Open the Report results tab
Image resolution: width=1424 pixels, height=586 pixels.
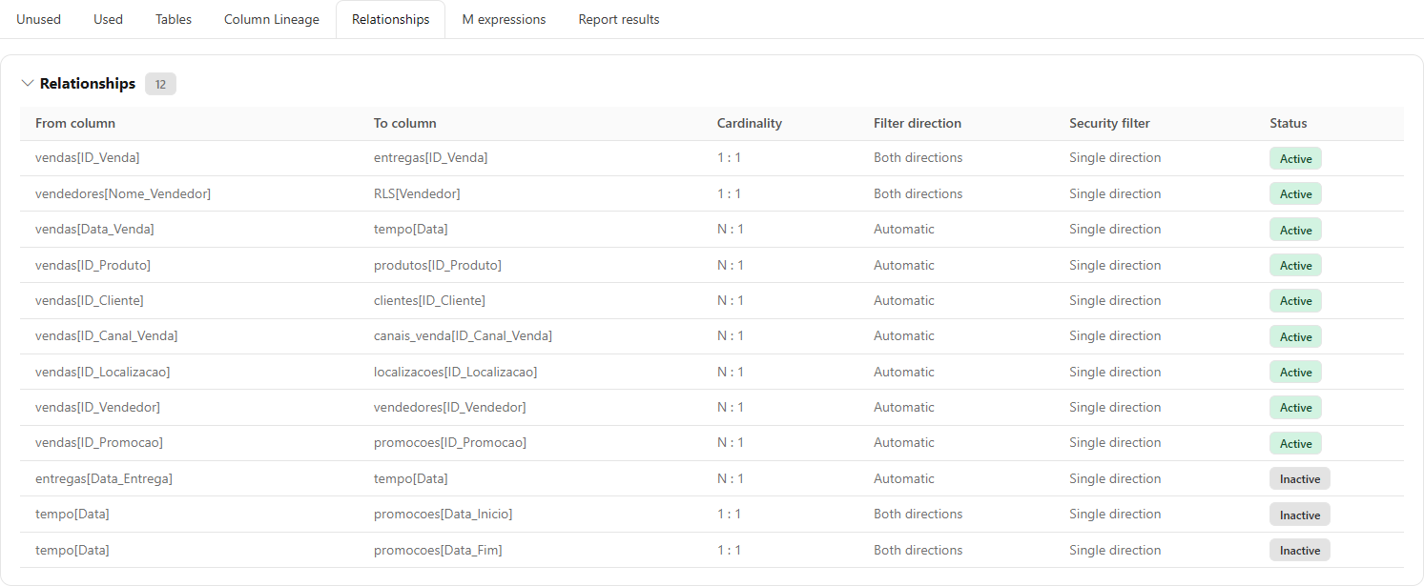(619, 19)
